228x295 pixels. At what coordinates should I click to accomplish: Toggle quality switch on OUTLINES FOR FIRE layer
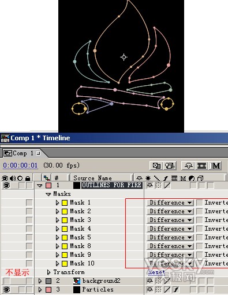coord(167,185)
